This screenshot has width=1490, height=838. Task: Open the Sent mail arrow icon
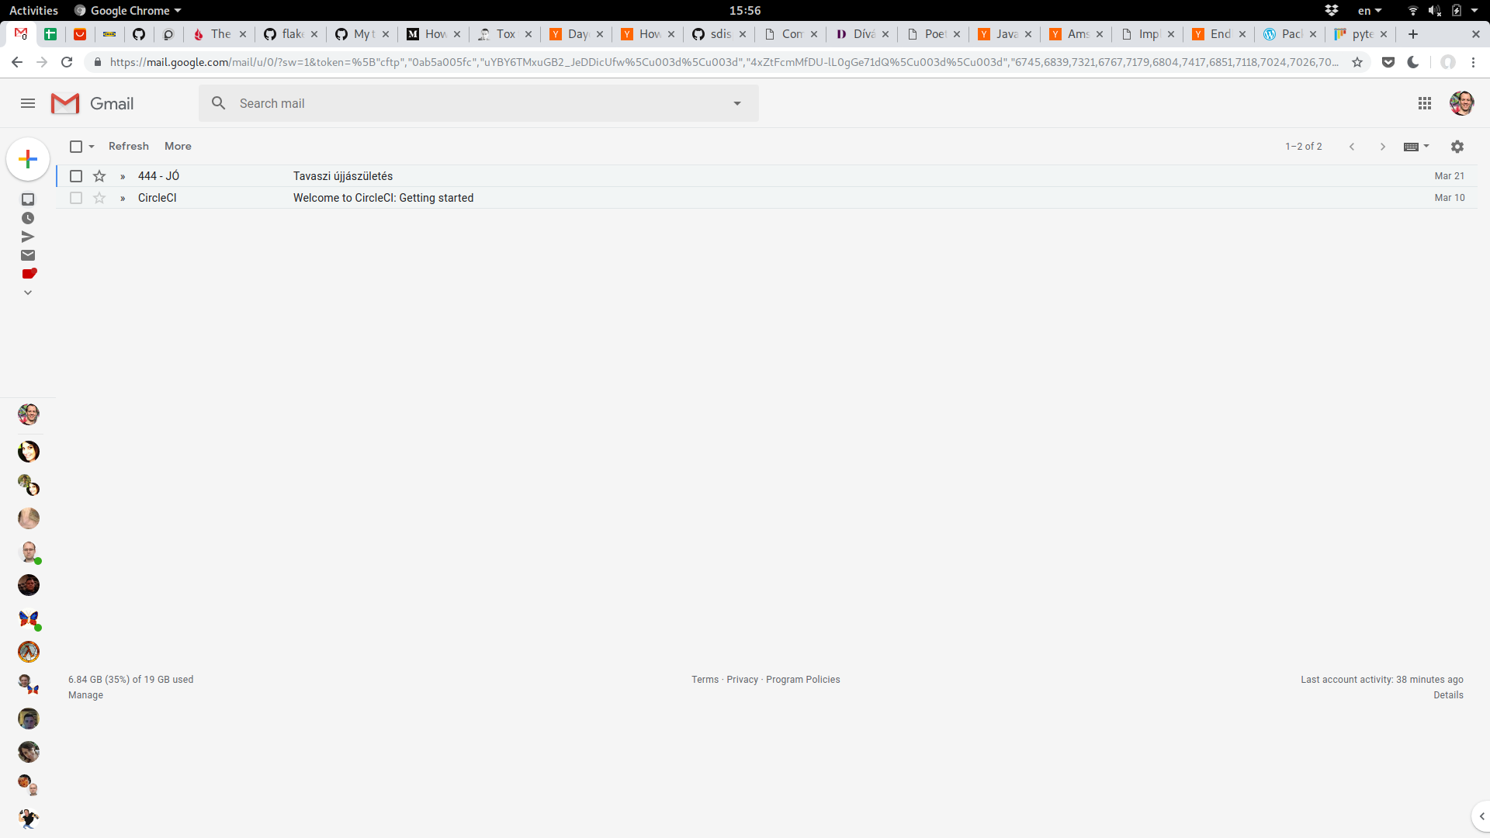28,237
